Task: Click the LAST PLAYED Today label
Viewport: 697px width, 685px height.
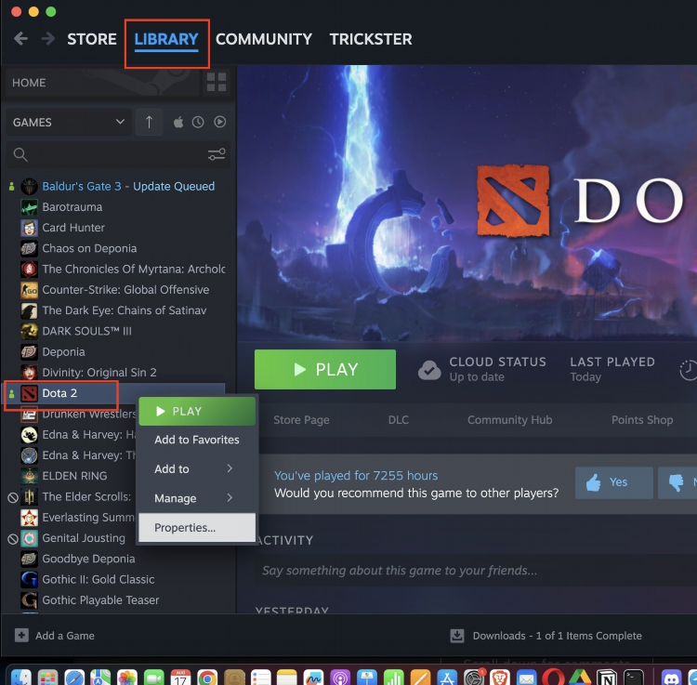Action: [x=612, y=369]
